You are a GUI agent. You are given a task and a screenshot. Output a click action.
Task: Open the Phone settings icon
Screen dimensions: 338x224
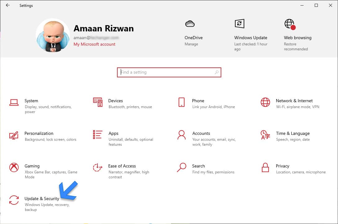tap(182, 102)
